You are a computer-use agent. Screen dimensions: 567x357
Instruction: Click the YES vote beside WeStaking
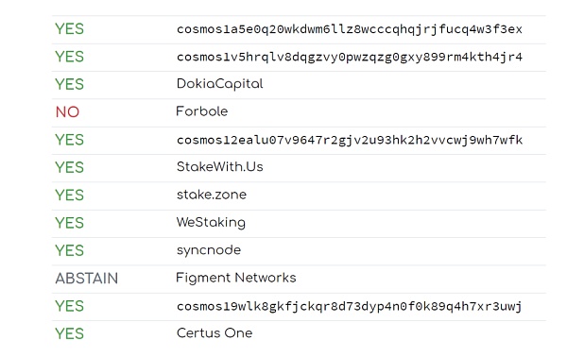pos(69,223)
